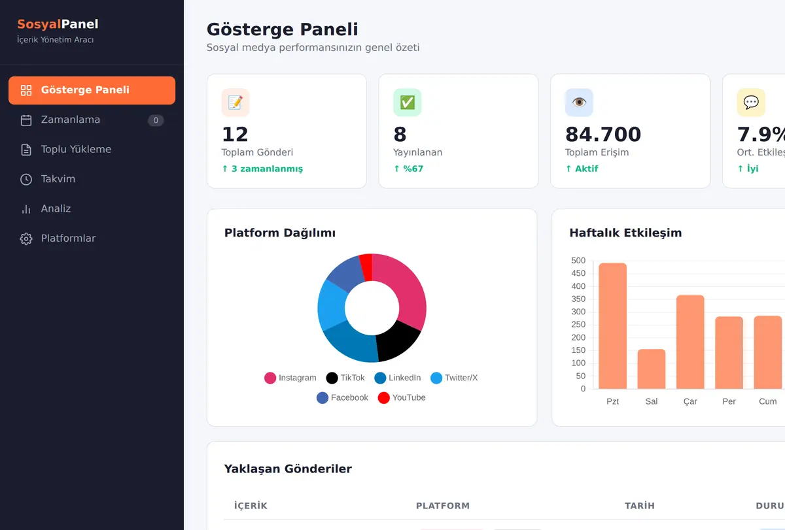Toggle Instagram in the chart legend
The height and width of the screenshot is (530, 785).
[290, 378]
